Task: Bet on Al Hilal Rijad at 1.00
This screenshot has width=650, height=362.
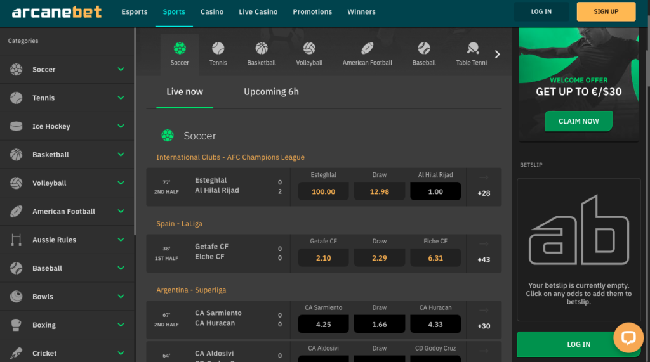Action: coord(435,191)
